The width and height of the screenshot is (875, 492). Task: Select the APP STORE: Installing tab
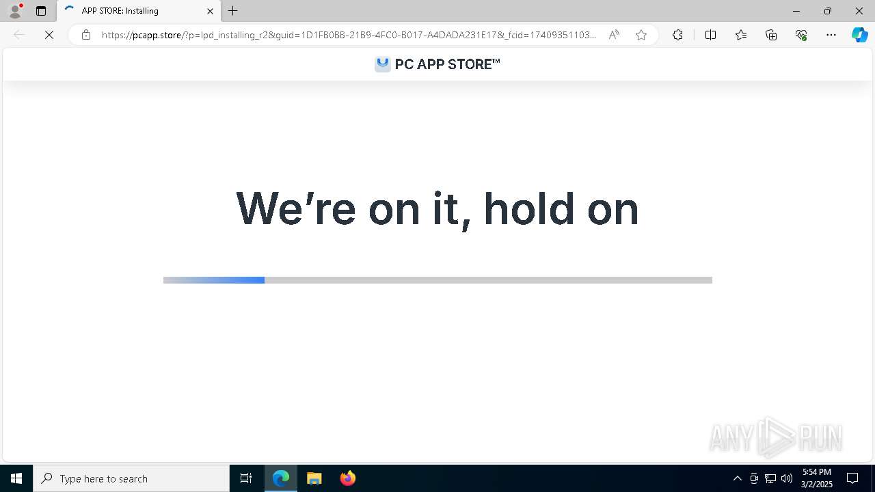(x=139, y=11)
